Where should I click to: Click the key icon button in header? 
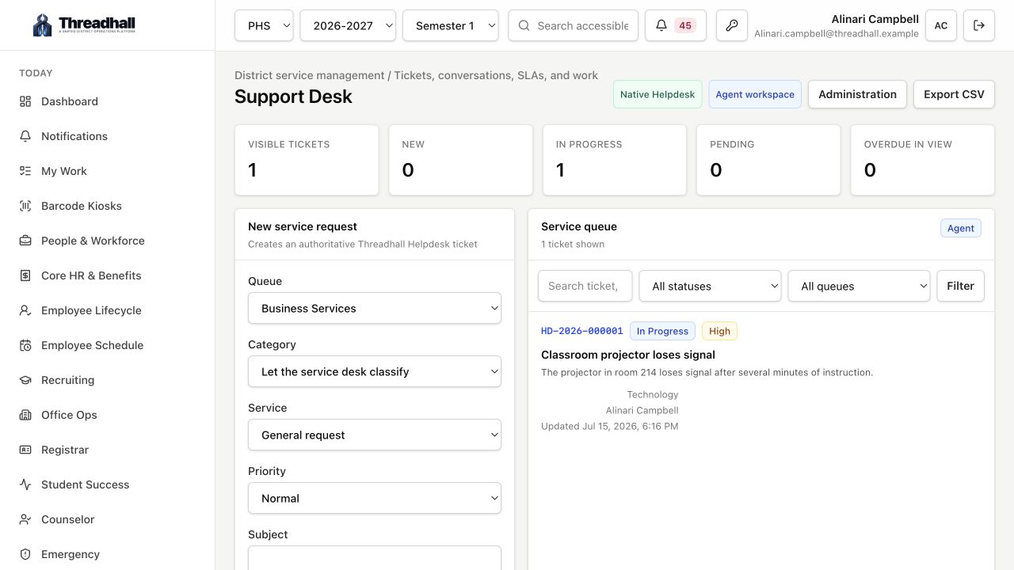732,25
